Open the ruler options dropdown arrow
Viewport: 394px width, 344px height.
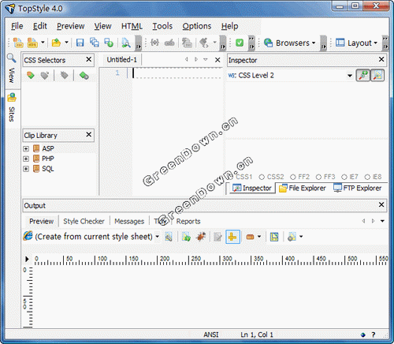[259, 237]
